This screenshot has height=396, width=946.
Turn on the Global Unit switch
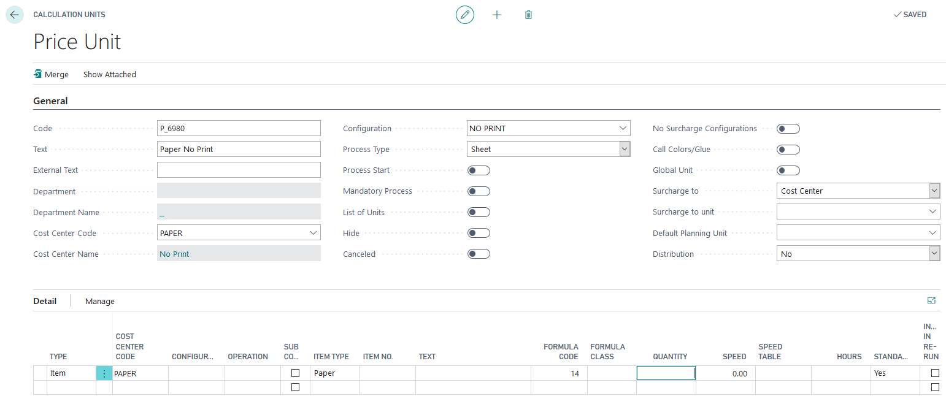(788, 170)
